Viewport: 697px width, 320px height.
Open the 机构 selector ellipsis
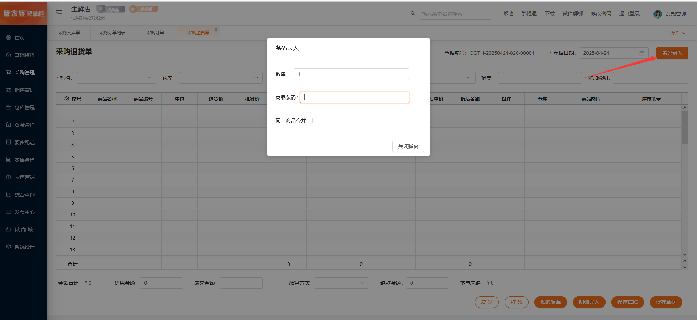point(150,78)
